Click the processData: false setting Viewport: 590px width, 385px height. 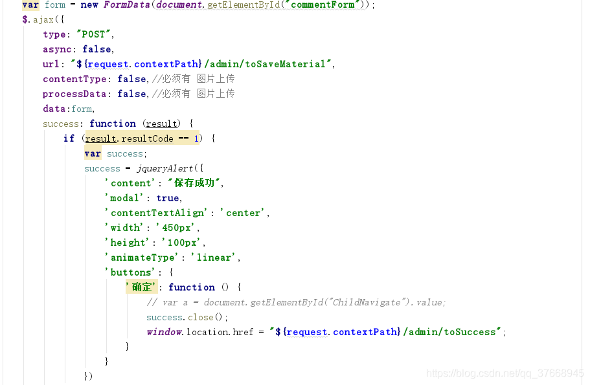pos(96,94)
